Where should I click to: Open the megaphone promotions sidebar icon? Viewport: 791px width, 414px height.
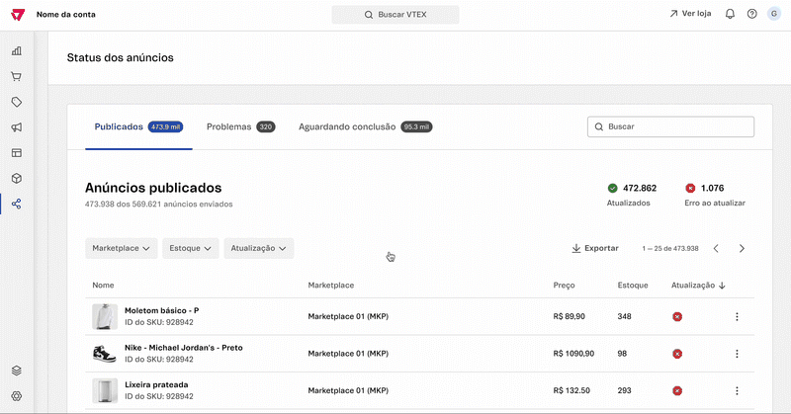tap(17, 127)
